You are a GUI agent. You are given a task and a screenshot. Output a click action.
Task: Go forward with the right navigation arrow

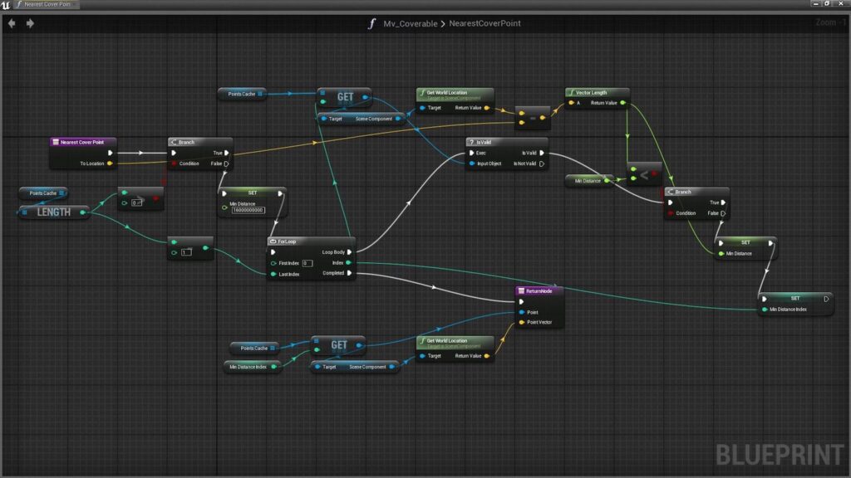coord(30,23)
